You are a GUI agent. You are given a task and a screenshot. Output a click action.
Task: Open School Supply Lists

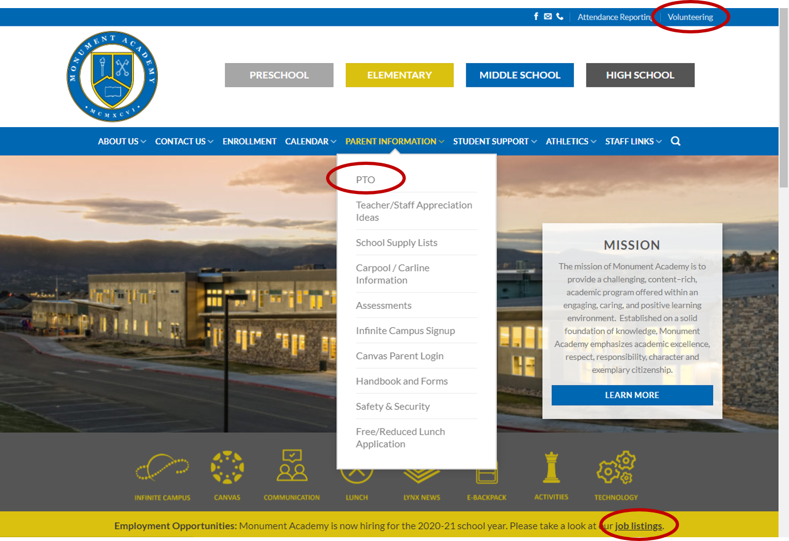[397, 242]
